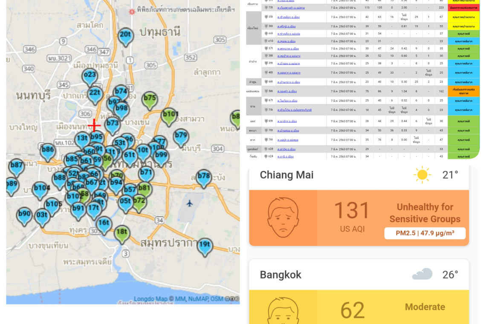486x324 pixels.
Task: Click the b87 station pin
Action: (17, 166)
